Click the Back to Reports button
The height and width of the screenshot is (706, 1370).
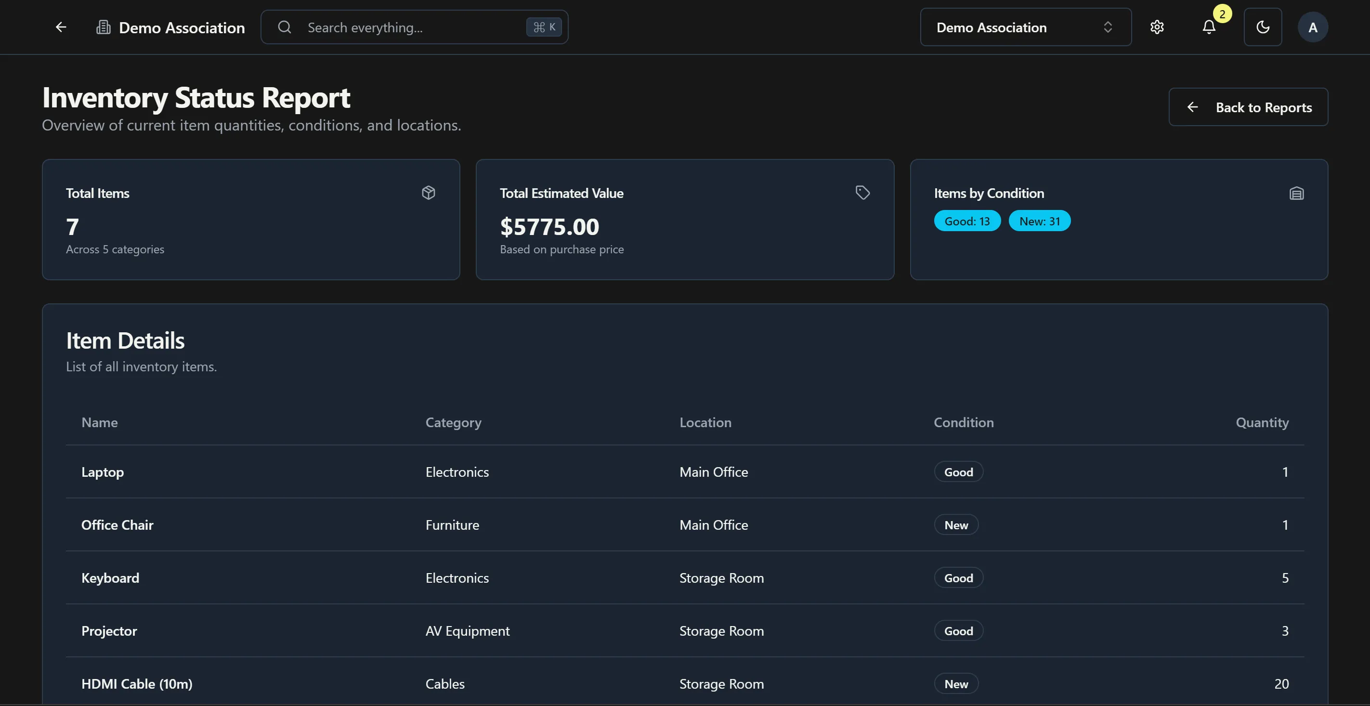[x=1249, y=107]
